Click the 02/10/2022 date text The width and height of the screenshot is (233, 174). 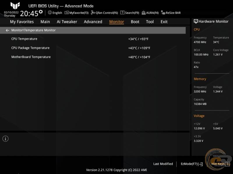click(11, 12)
